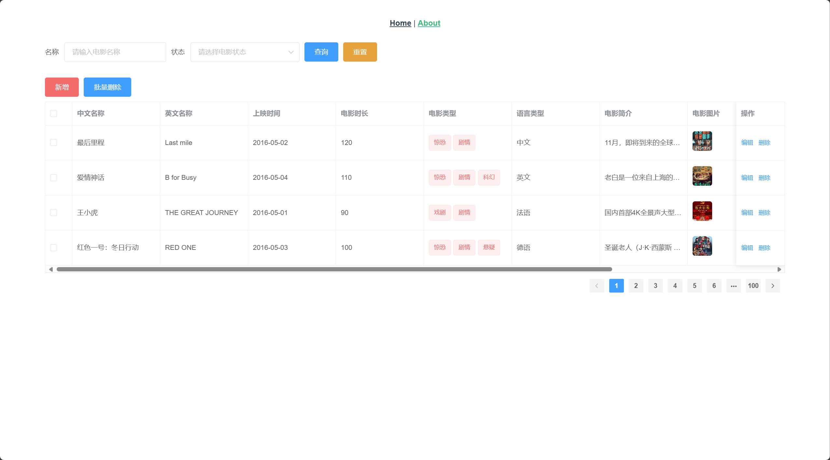Open the Home navigation link

tap(400, 23)
